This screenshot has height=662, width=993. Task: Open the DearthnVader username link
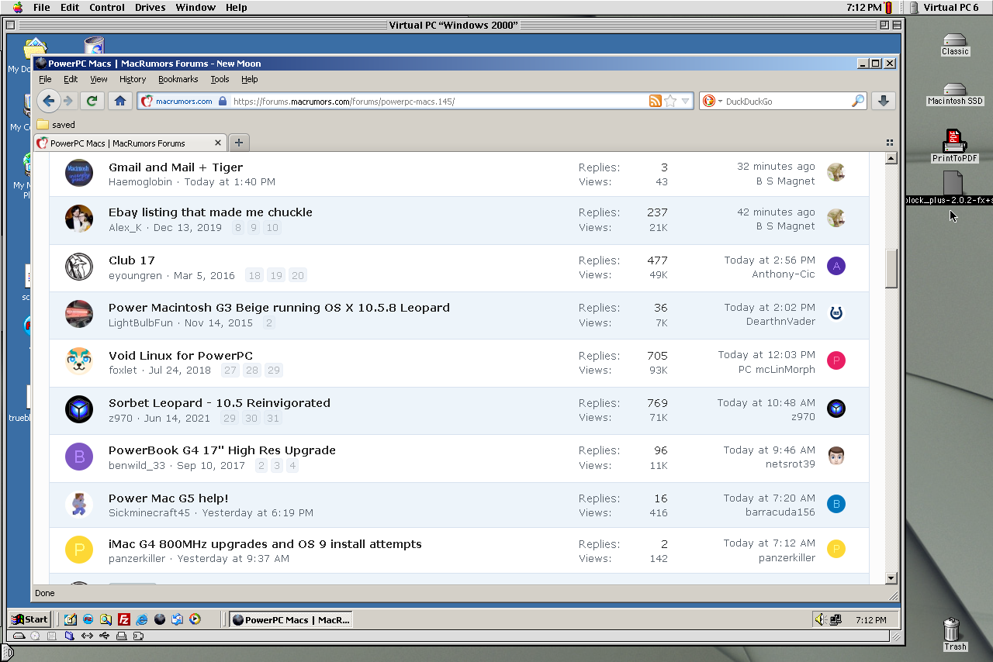tap(780, 322)
